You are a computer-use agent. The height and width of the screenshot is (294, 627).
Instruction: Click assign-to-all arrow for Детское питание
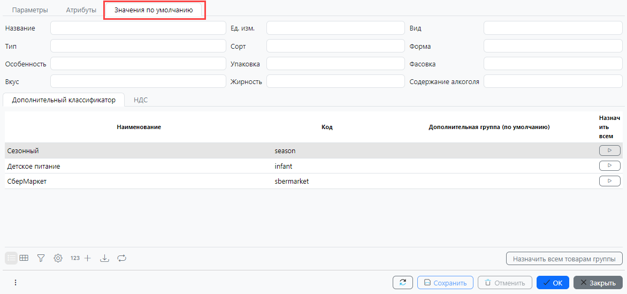pos(609,165)
